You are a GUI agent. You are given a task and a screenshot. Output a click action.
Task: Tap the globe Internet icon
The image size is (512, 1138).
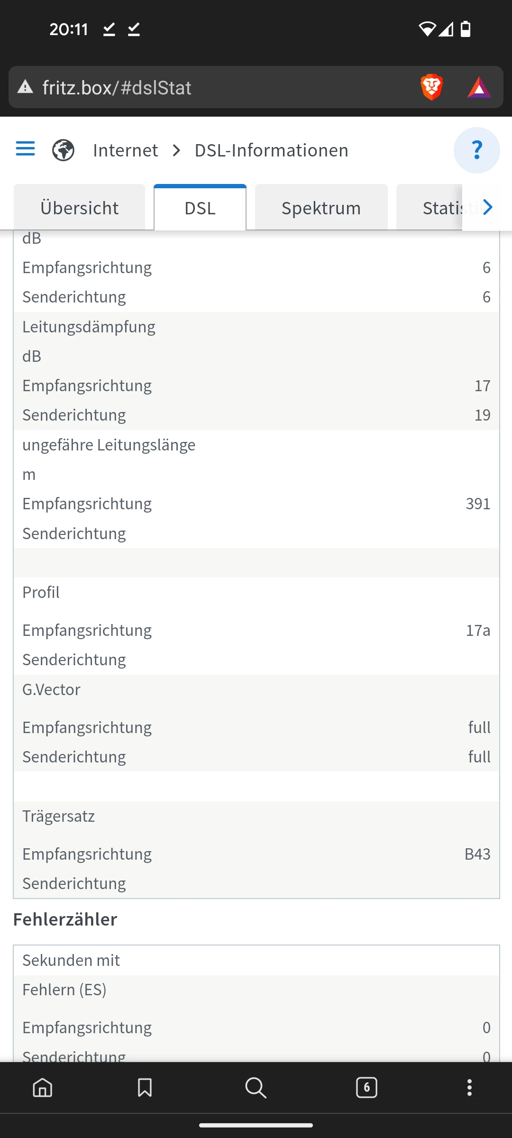63,150
